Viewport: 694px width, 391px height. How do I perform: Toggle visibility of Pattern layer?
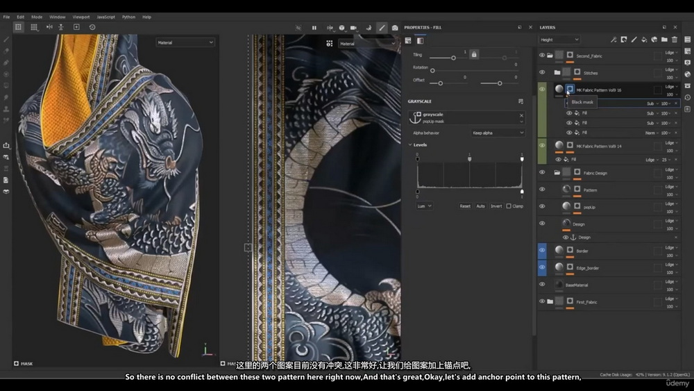pyautogui.click(x=542, y=189)
